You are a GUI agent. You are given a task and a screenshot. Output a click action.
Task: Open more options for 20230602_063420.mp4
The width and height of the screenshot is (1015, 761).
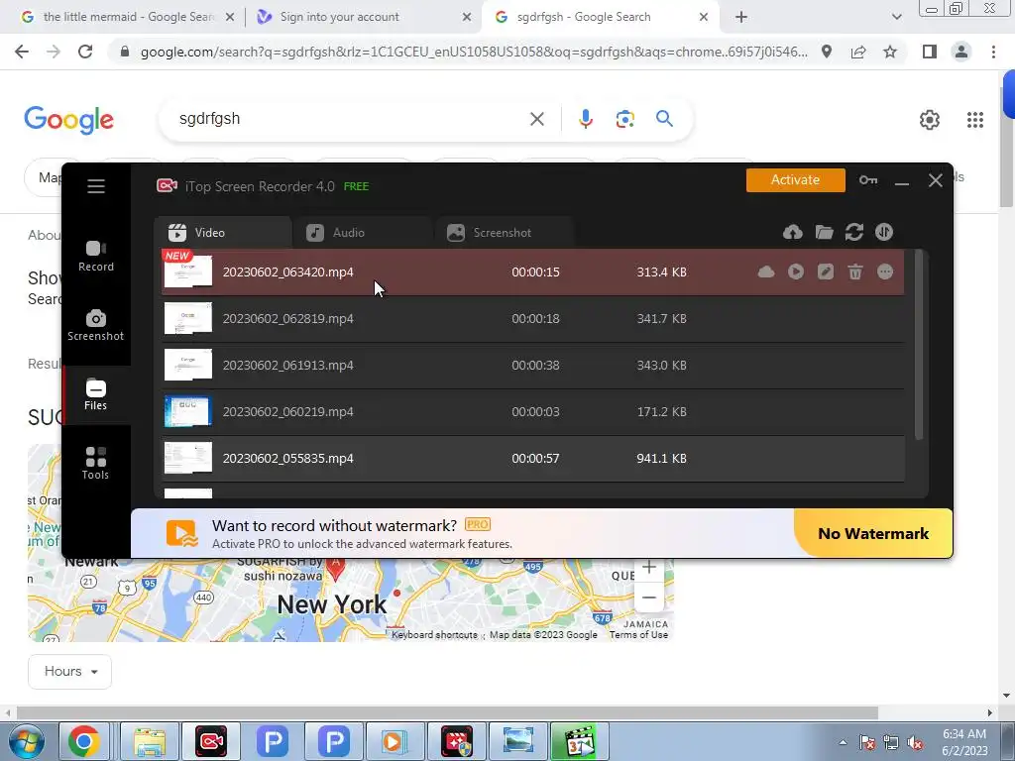click(885, 272)
